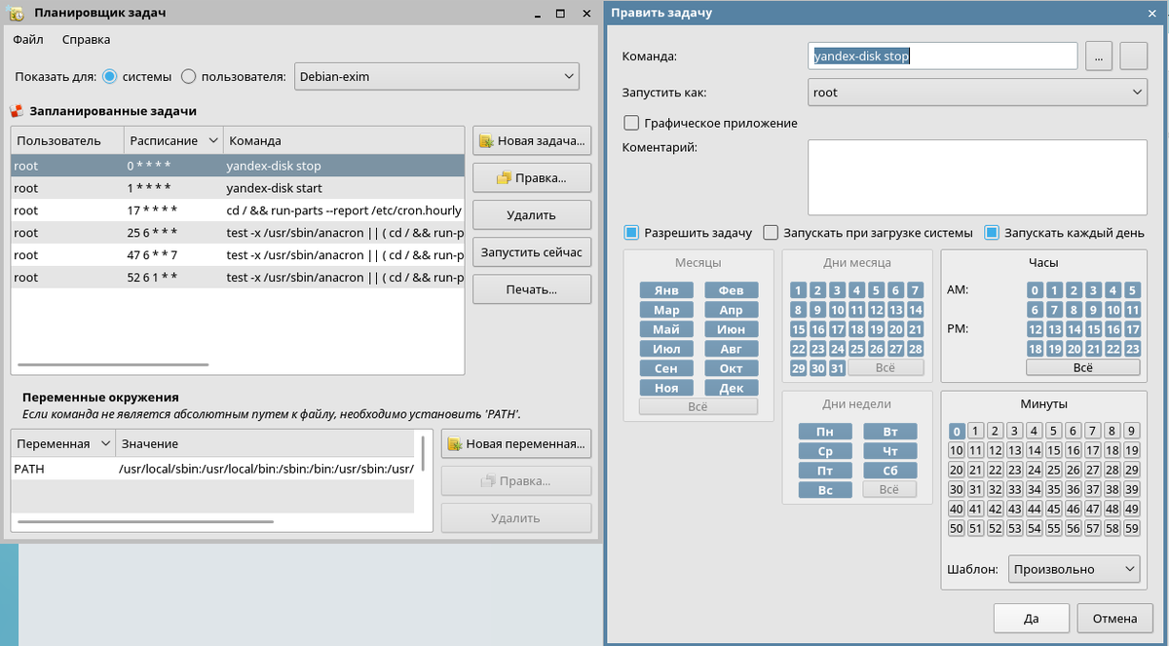The height and width of the screenshot is (646, 1169).
Task: Click the Команда input field
Action: tap(943, 57)
